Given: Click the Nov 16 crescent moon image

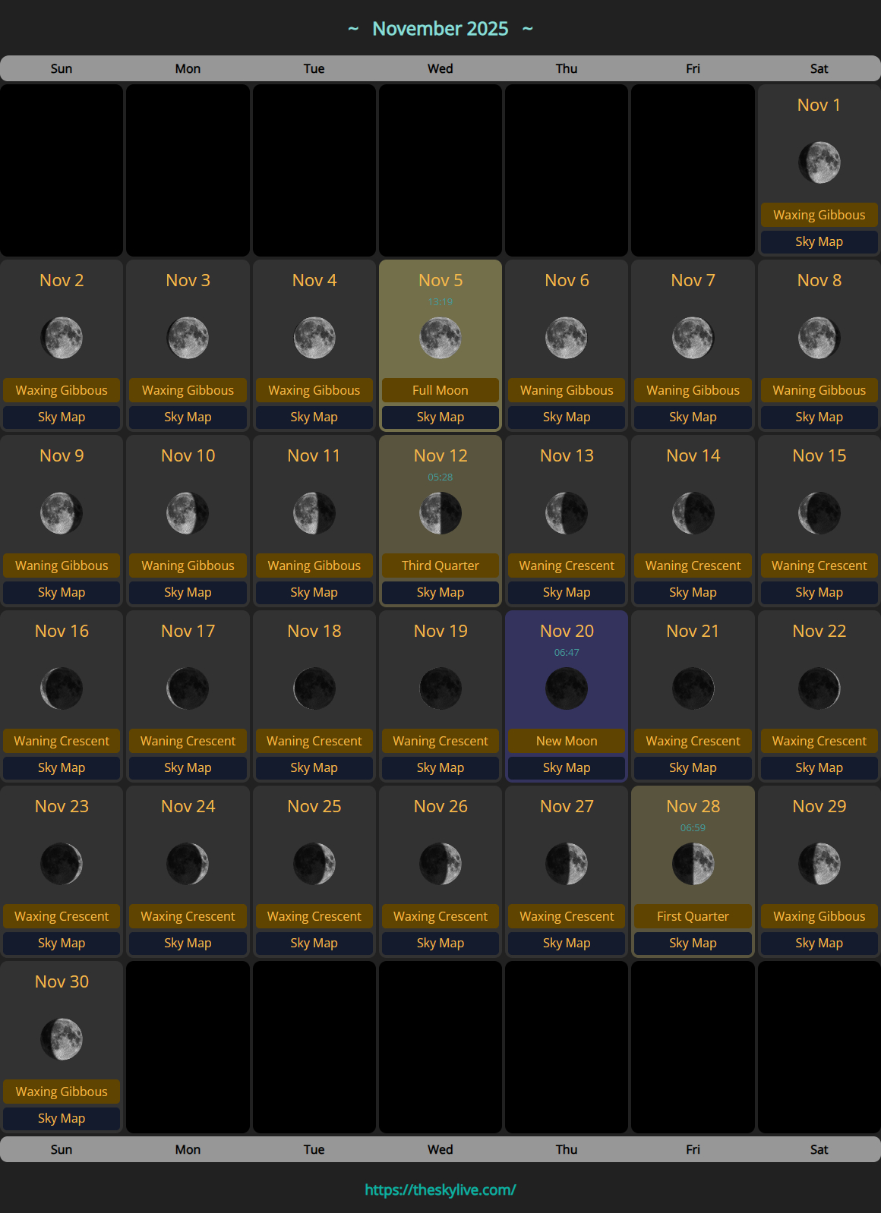Looking at the screenshot, I should click(62, 688).
